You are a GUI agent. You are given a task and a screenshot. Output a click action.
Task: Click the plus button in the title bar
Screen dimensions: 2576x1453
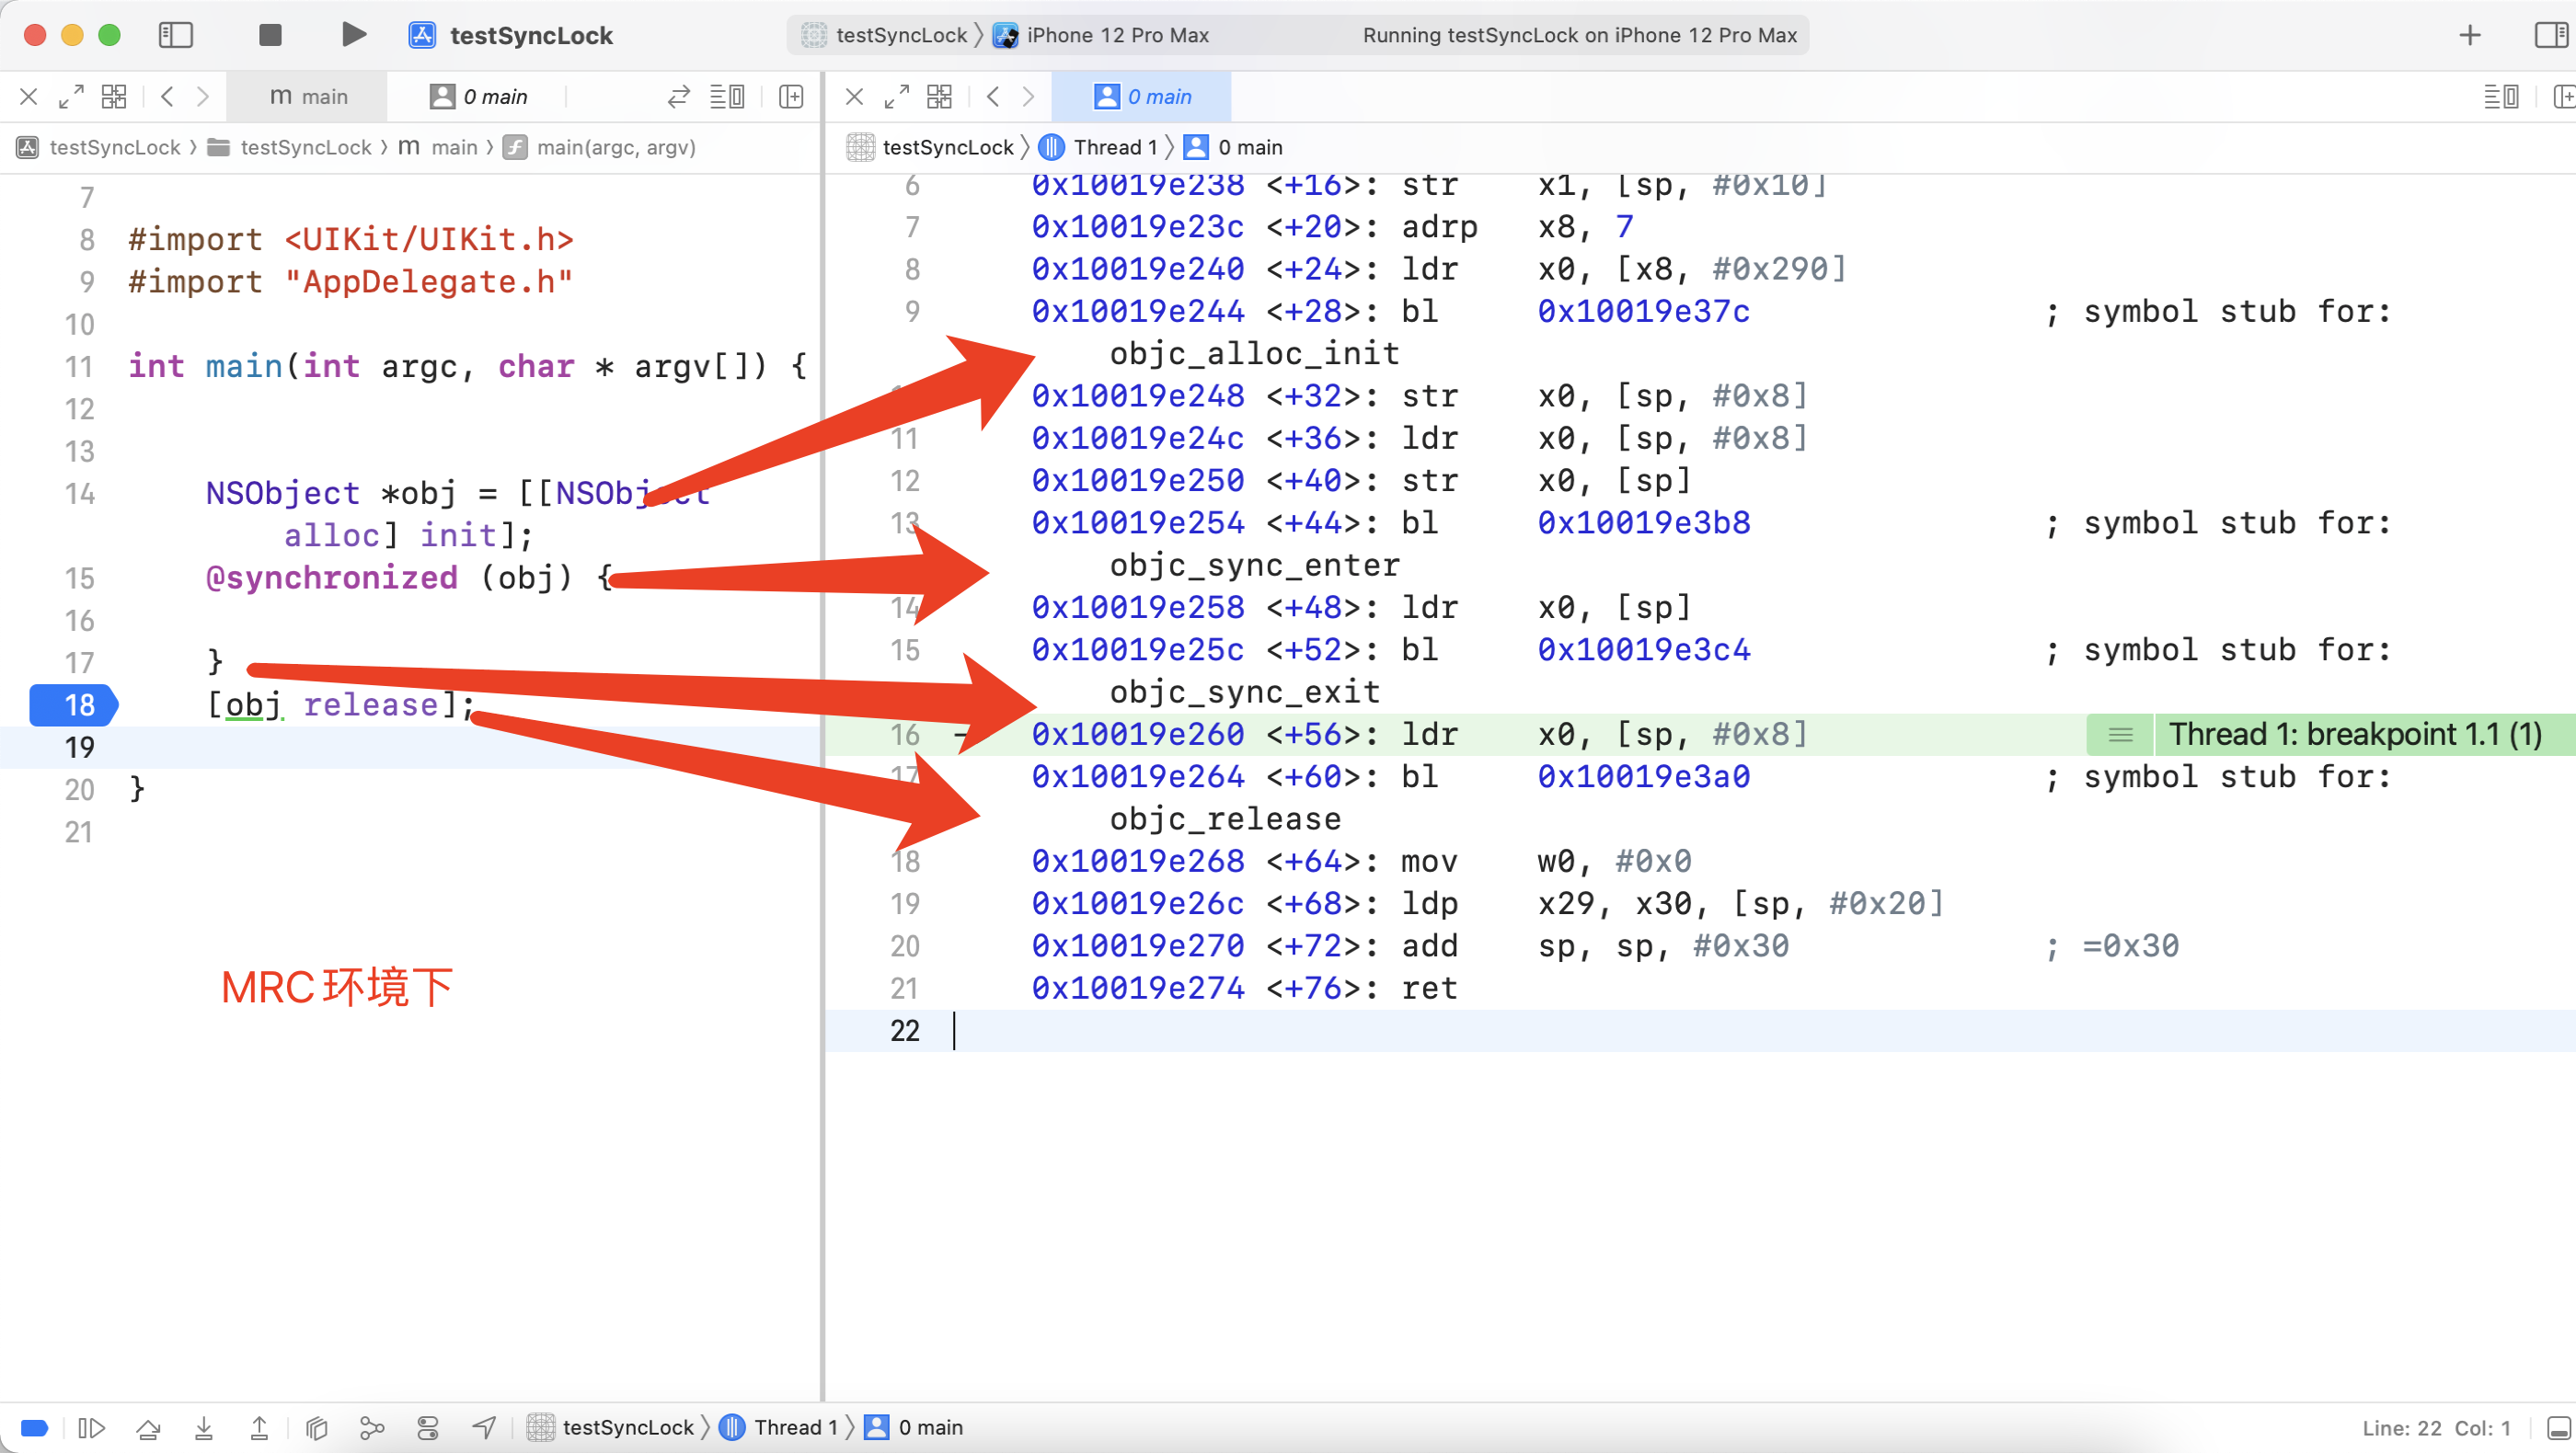click(x=2469, y=35)
